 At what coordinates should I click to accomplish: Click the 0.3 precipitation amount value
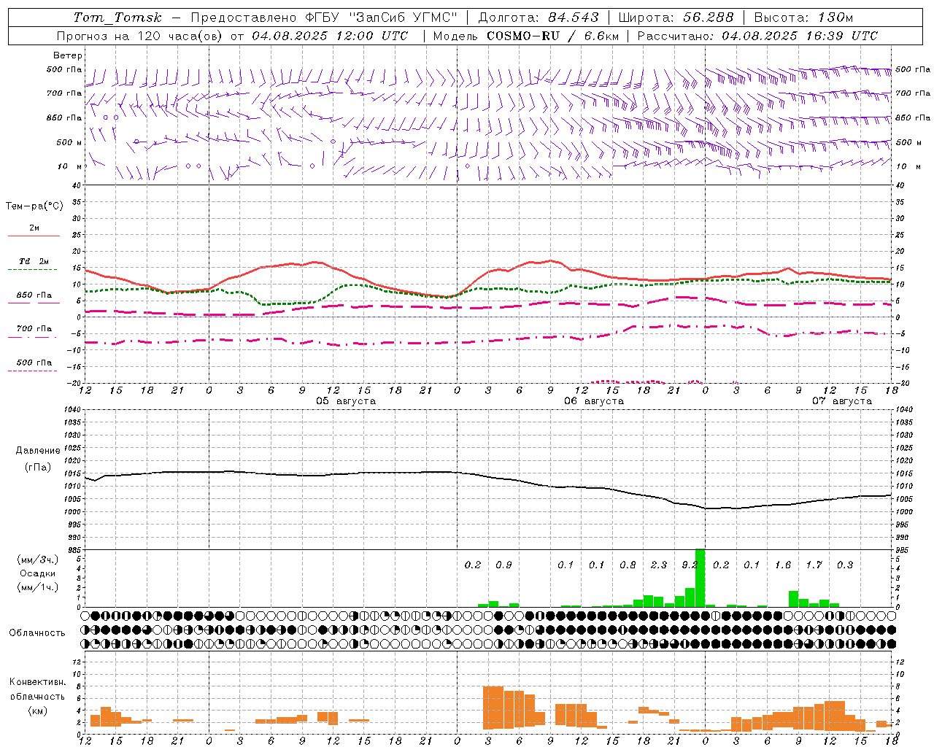pos(845,565)
